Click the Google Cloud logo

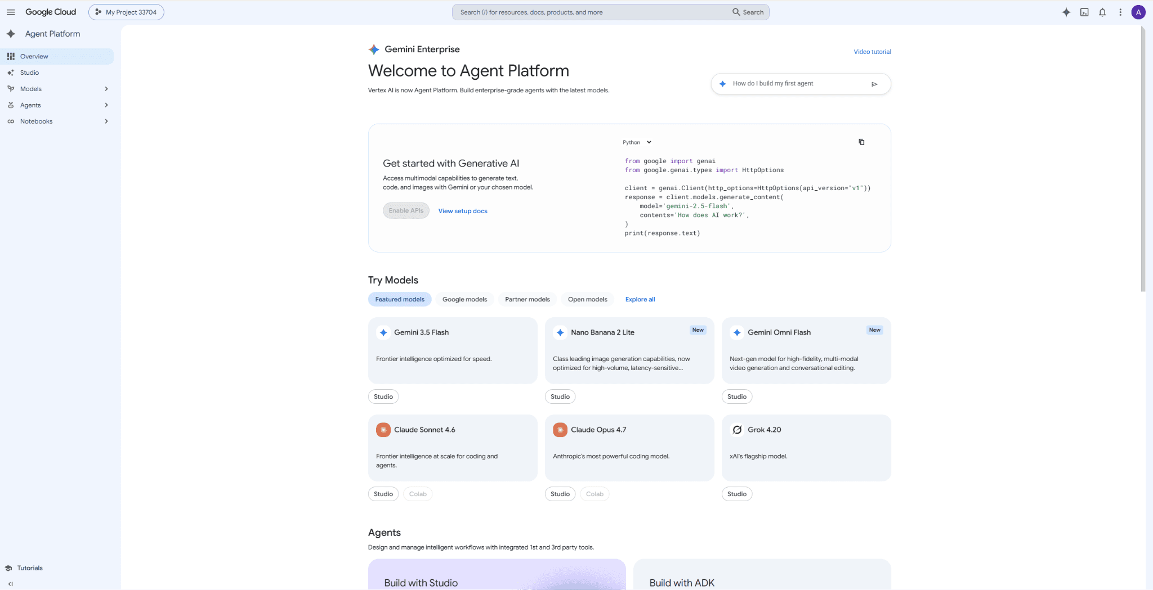pos(51,12)
